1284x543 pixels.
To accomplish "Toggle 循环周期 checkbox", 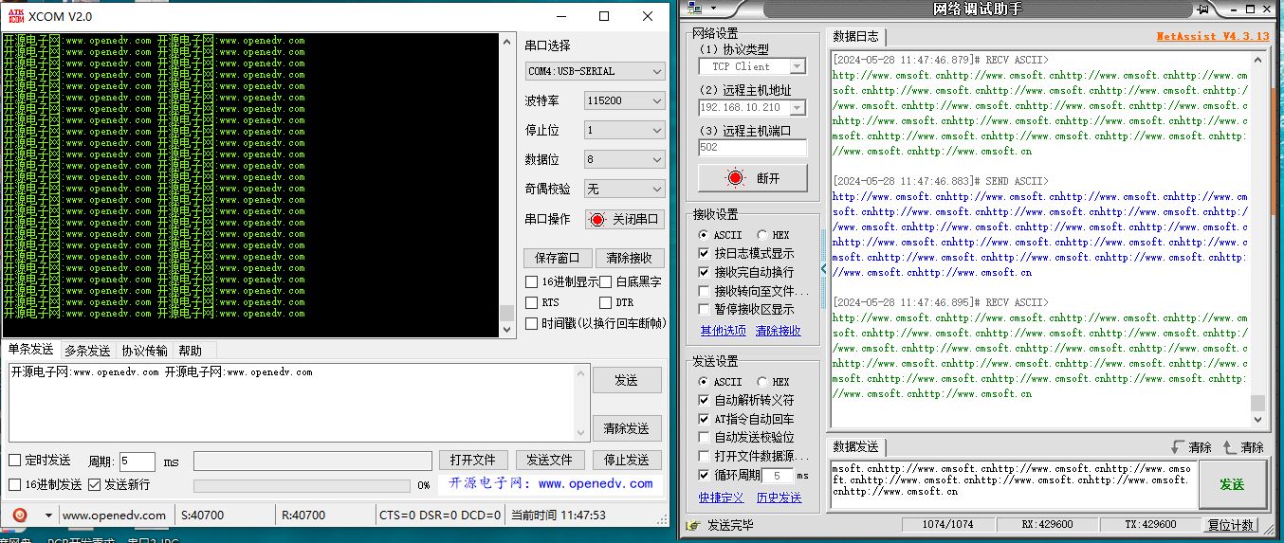I will click(x=704, y=475).
